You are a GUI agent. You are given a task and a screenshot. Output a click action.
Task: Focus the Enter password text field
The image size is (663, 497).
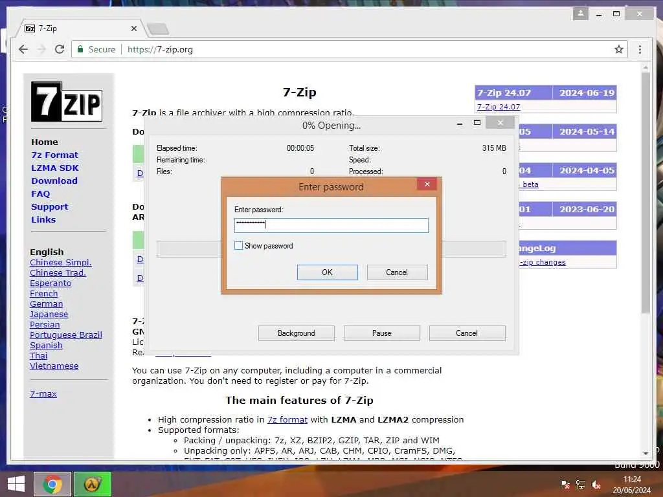[x=331, y=225]
